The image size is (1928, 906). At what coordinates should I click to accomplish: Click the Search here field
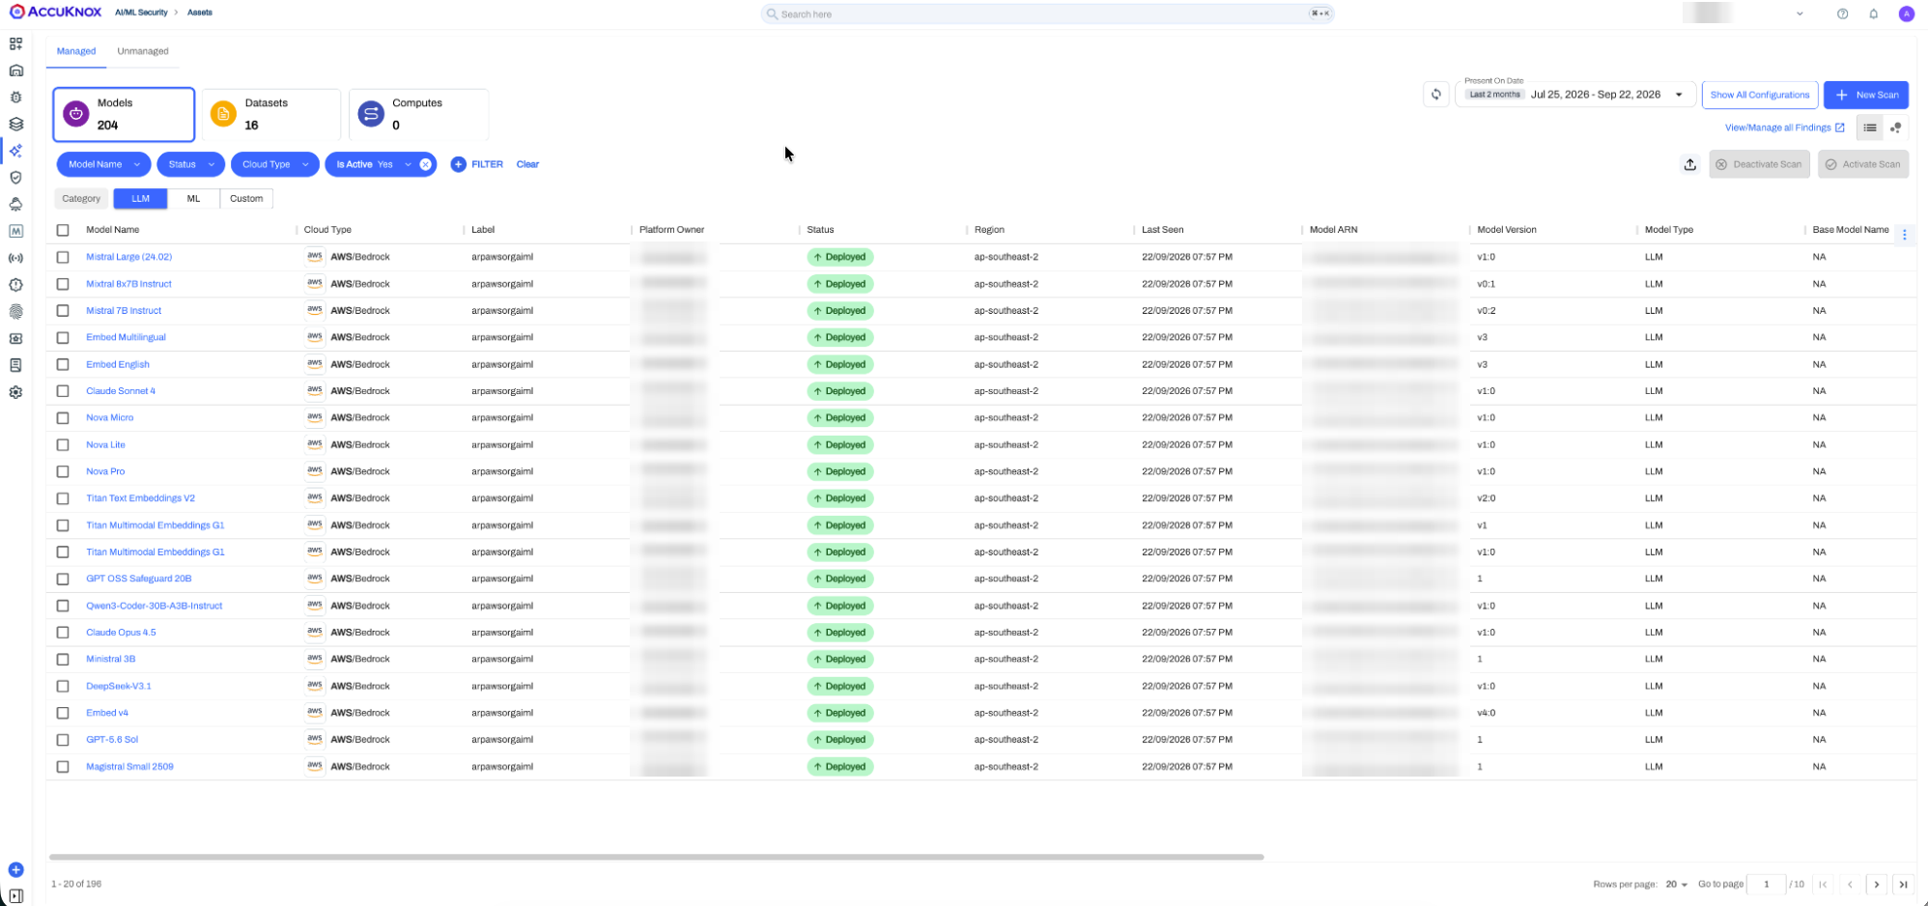1046,14
